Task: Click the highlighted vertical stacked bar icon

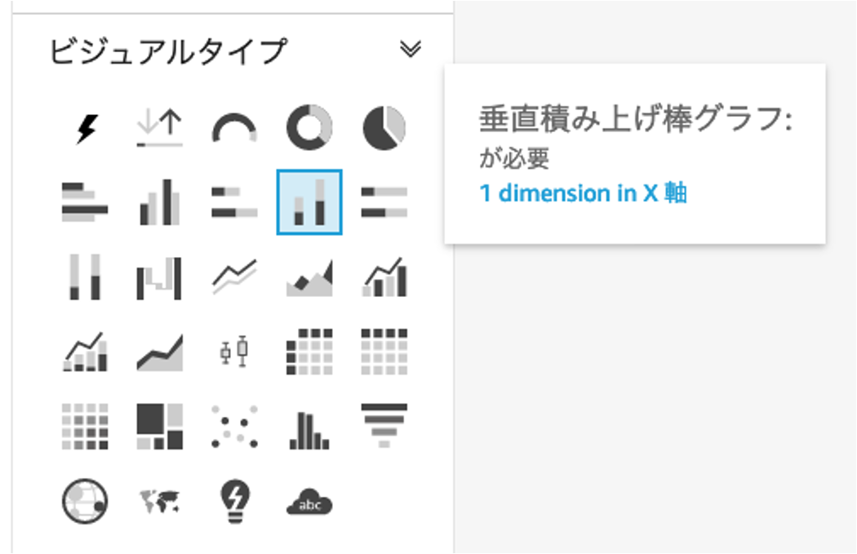Action: coord(309,202)
